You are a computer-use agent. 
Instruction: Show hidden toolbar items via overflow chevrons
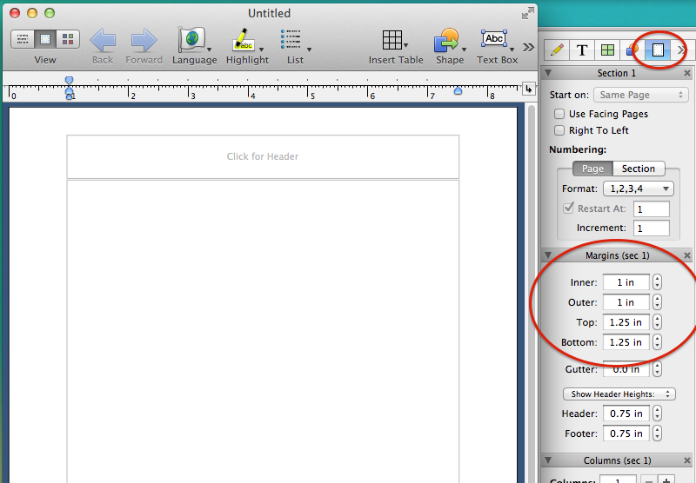(528, 48)
